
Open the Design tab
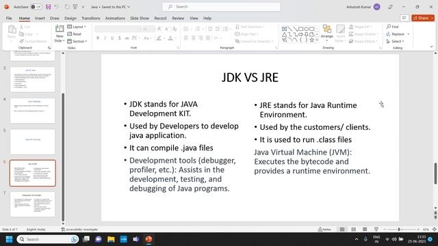pyautogui.click(x=70, y=18)
